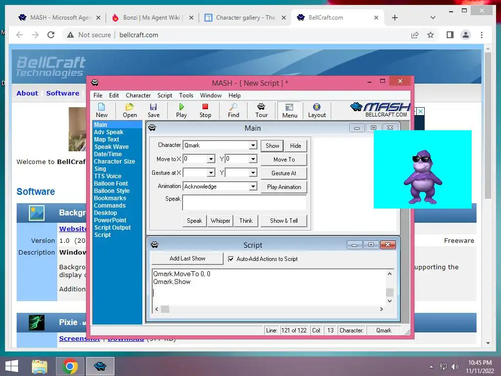Click the Not secure warning icon
501x376 pixels.
click(x=70, y=35)
